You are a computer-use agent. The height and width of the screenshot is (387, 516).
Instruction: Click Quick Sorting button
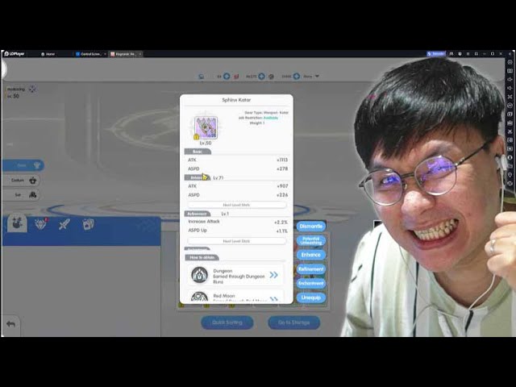[x=227, y=322]
